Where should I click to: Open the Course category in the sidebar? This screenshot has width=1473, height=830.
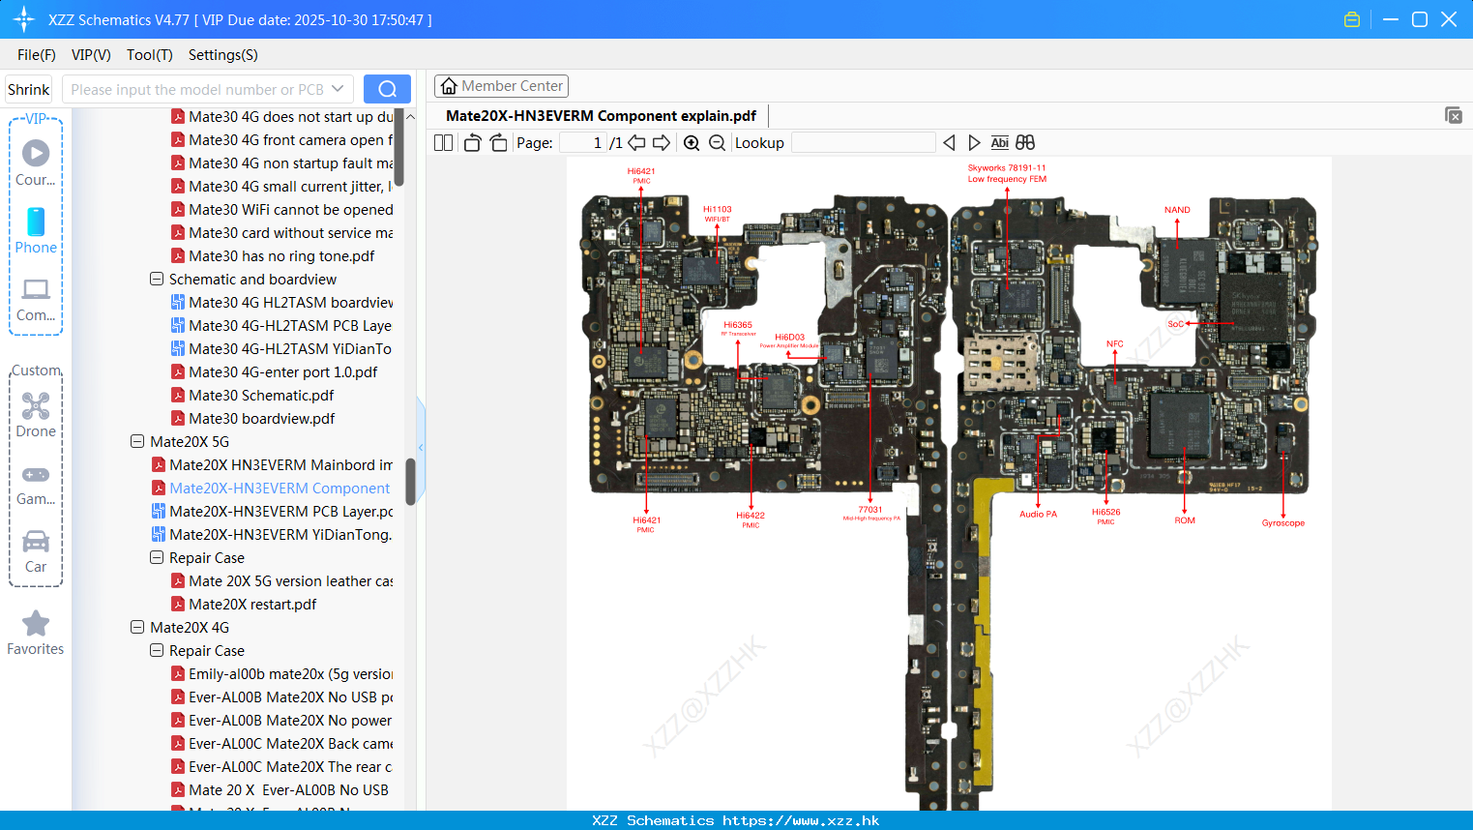coord(36,163)
